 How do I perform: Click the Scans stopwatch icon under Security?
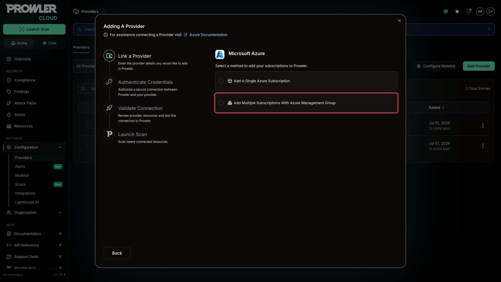pyautogui.click(x=9, y=115)
